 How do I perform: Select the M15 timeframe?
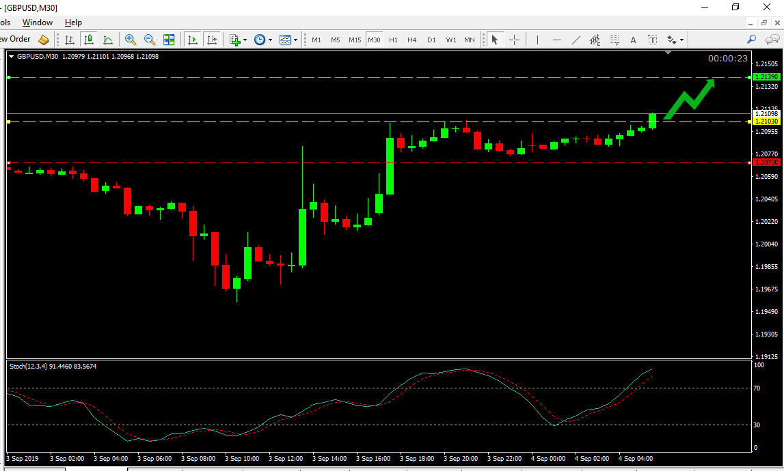tap(355, 40)
